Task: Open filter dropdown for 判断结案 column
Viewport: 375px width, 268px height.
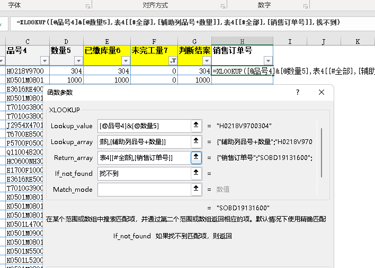Action: pos(207,61)
